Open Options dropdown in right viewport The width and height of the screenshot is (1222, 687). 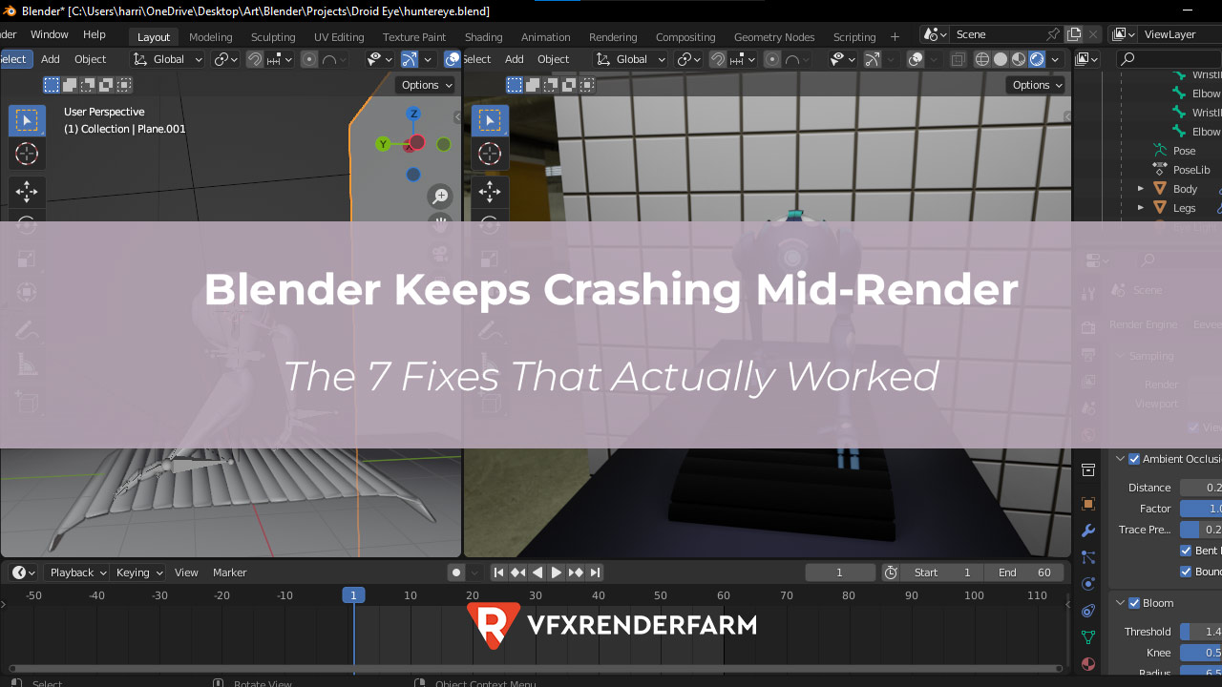[1037, 85]
